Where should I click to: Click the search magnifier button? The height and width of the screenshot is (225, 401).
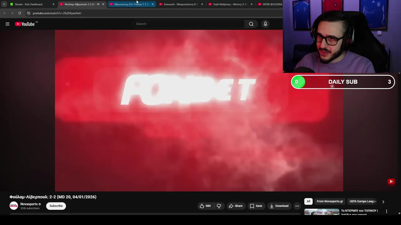coord(251,24)
